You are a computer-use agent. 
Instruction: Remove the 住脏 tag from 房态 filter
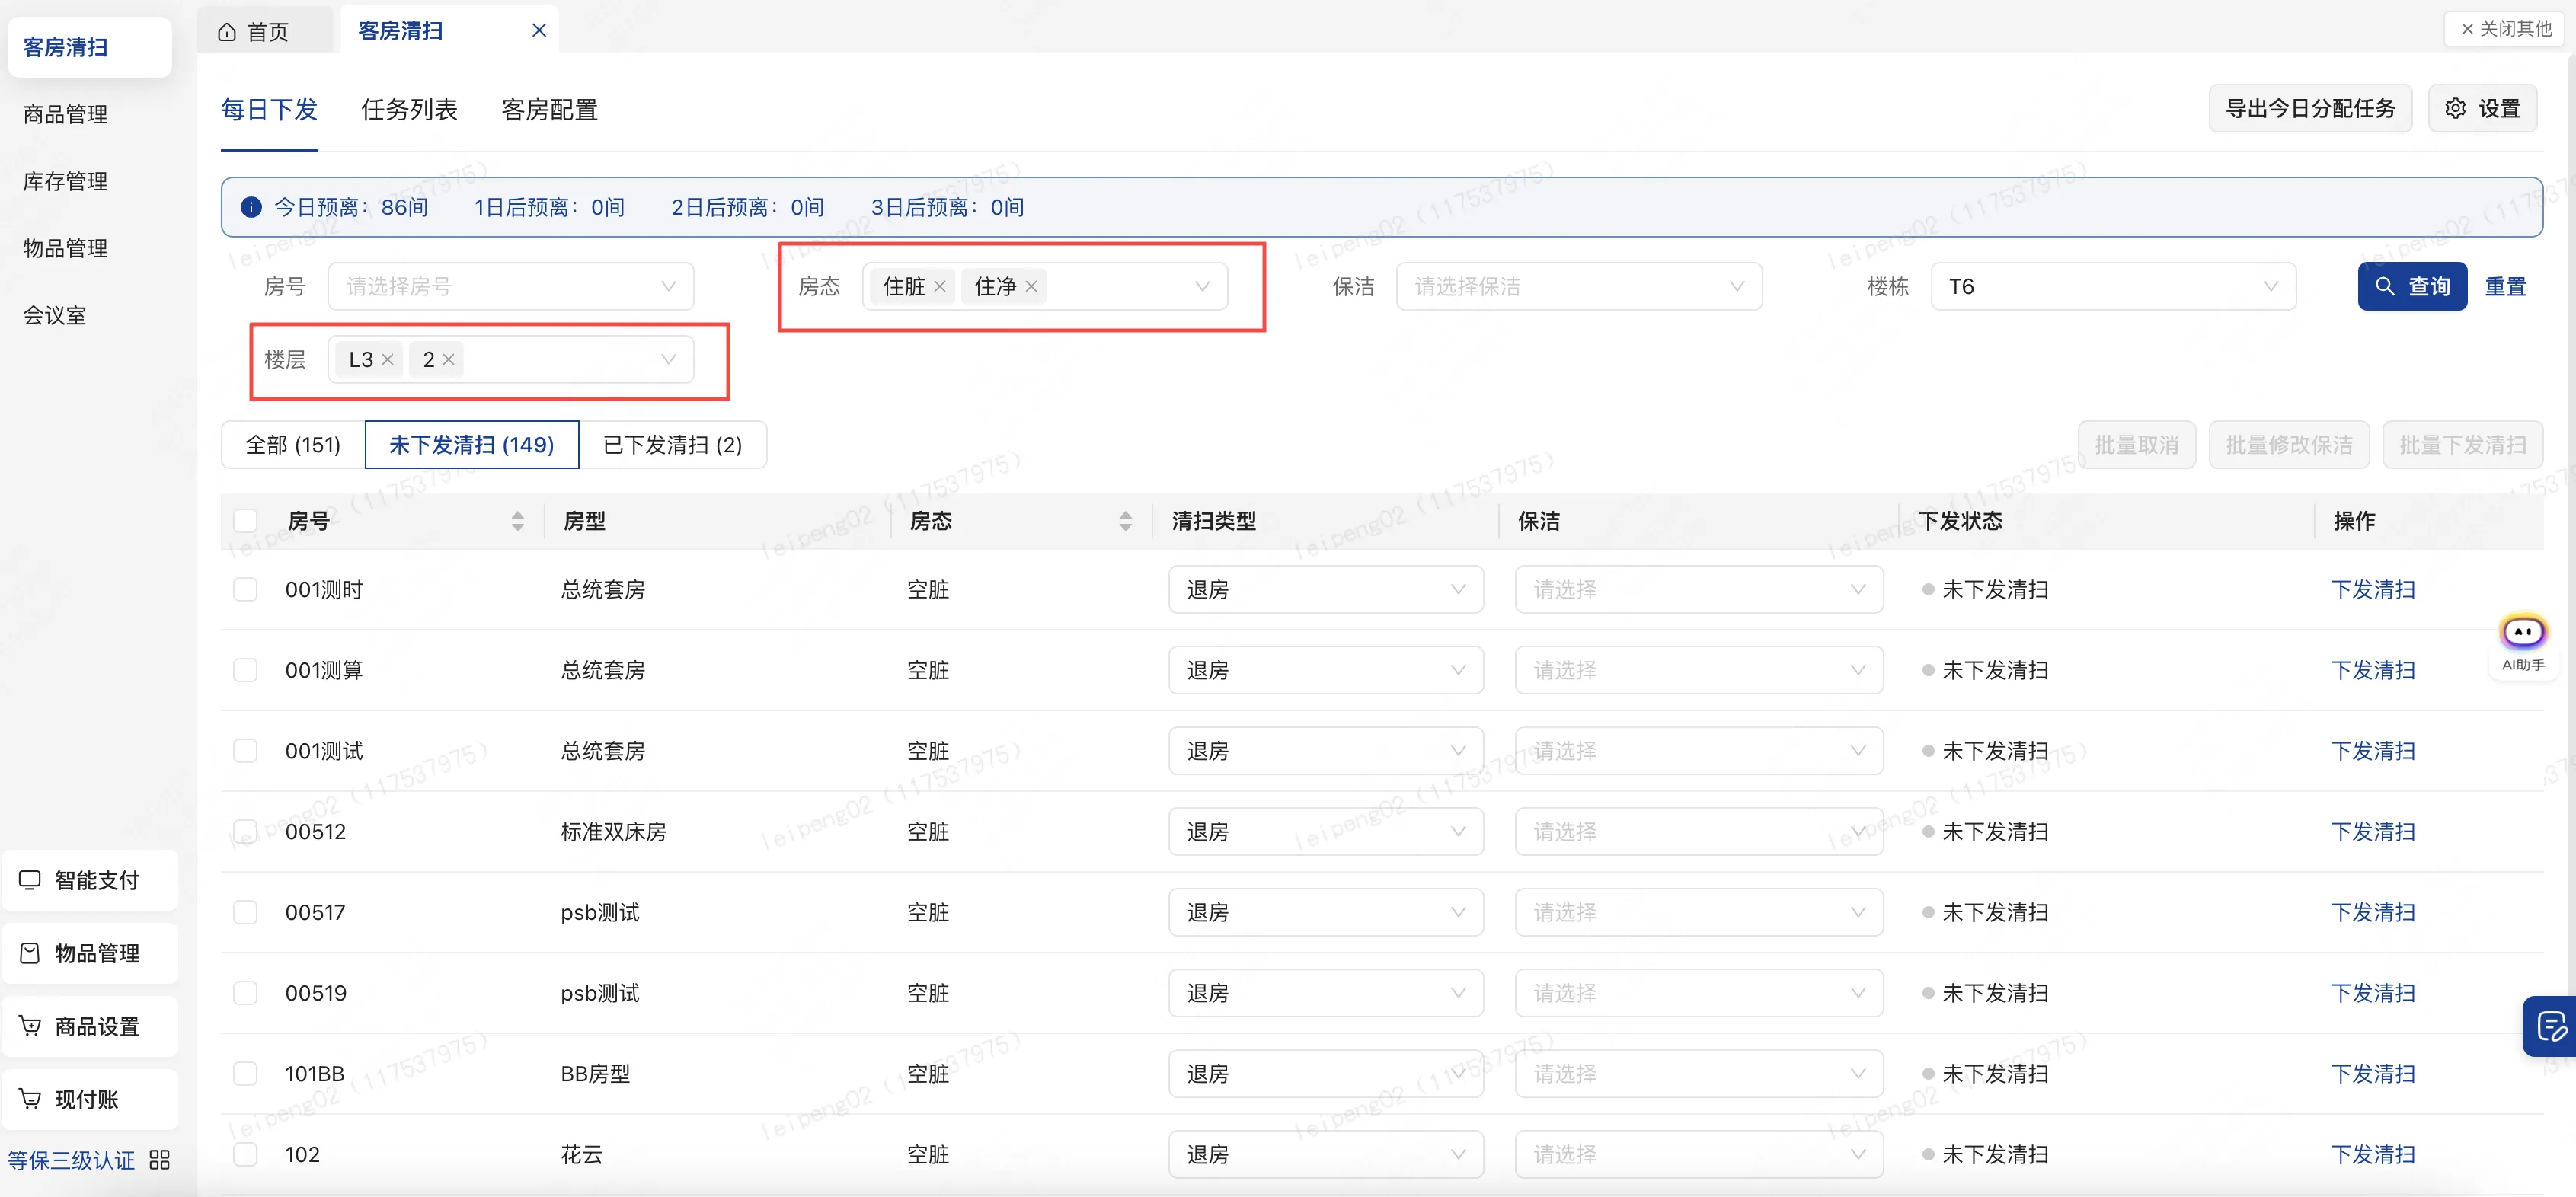point(940,287)
